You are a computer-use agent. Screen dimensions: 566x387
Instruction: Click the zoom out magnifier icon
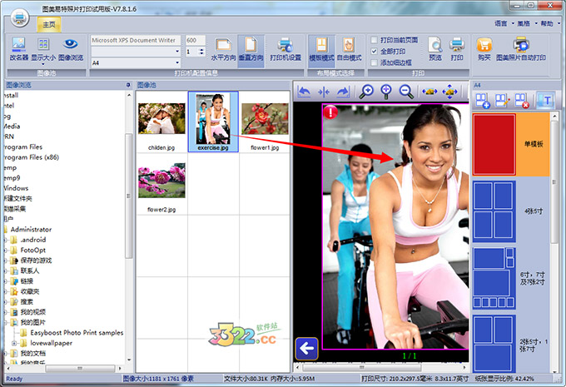coord(406,92)
